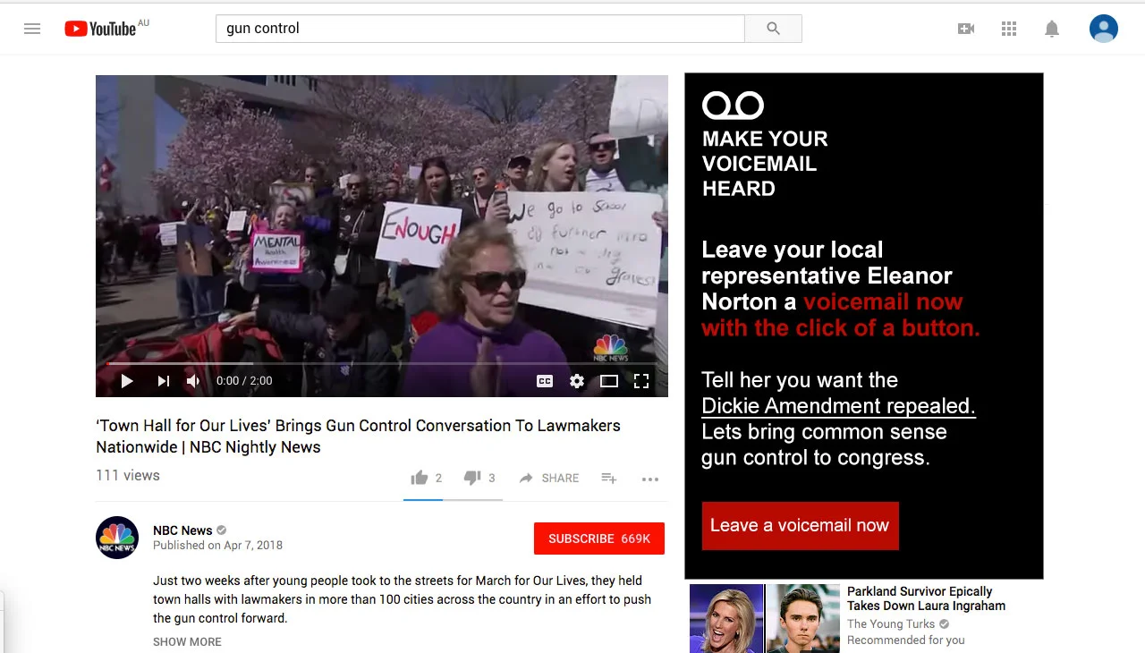Play the video

point(127,381)
